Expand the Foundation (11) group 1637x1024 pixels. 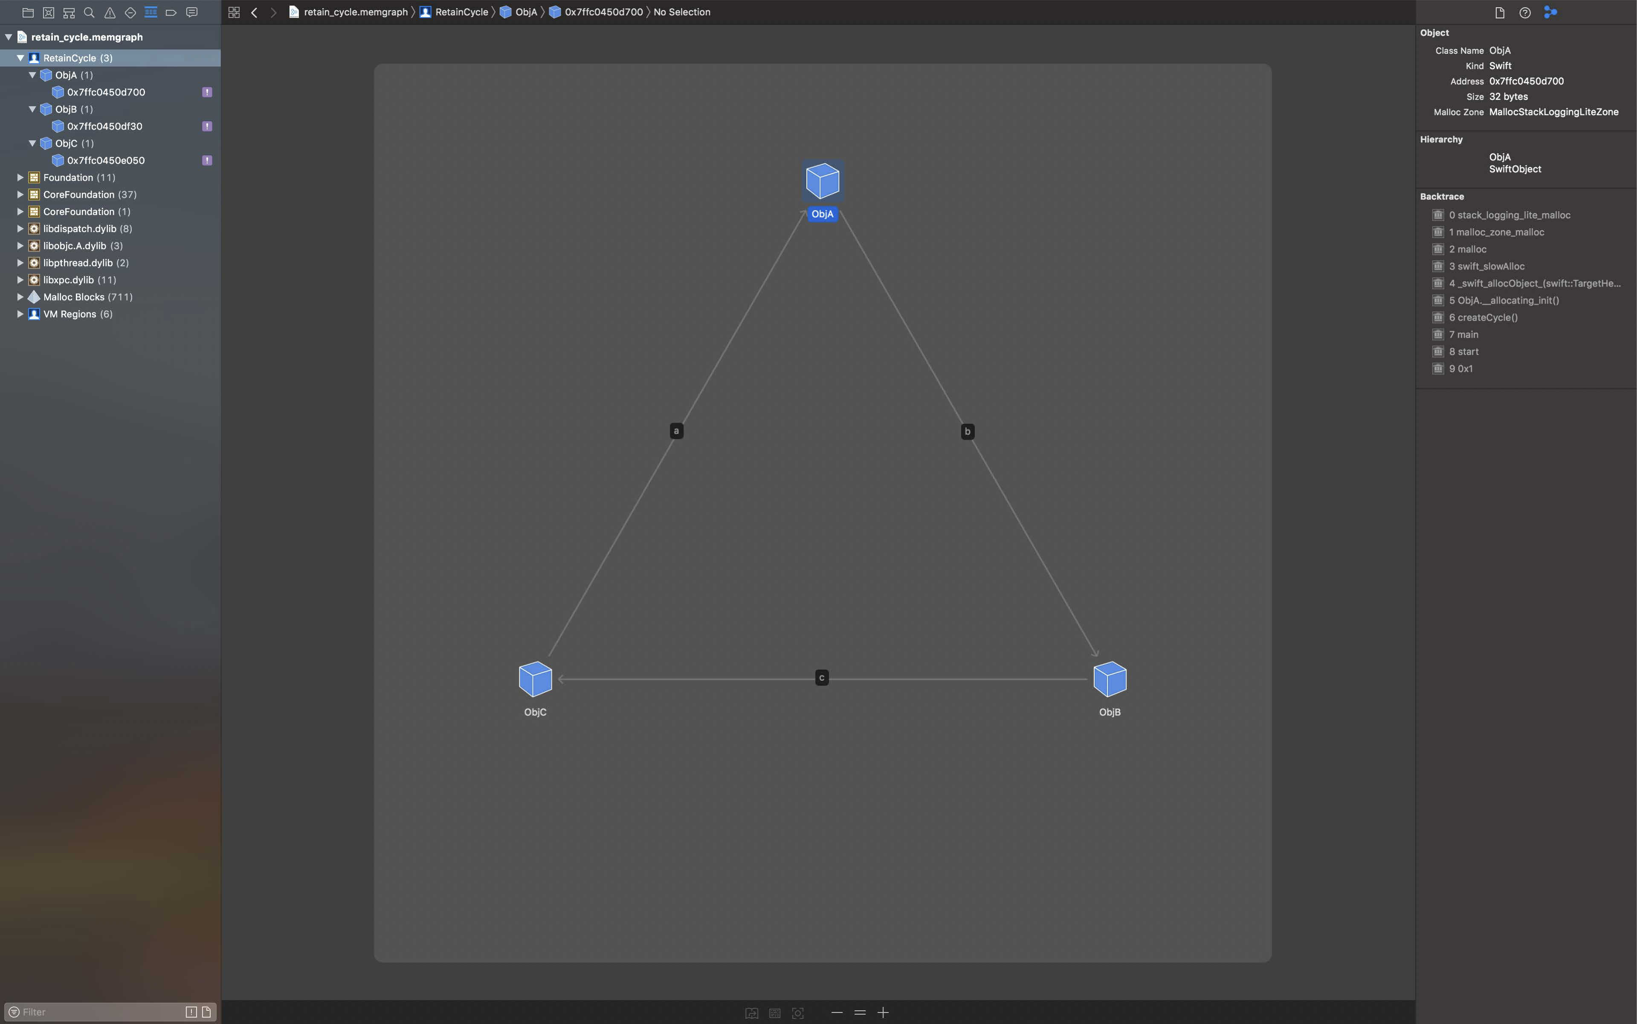coord(20,177)
